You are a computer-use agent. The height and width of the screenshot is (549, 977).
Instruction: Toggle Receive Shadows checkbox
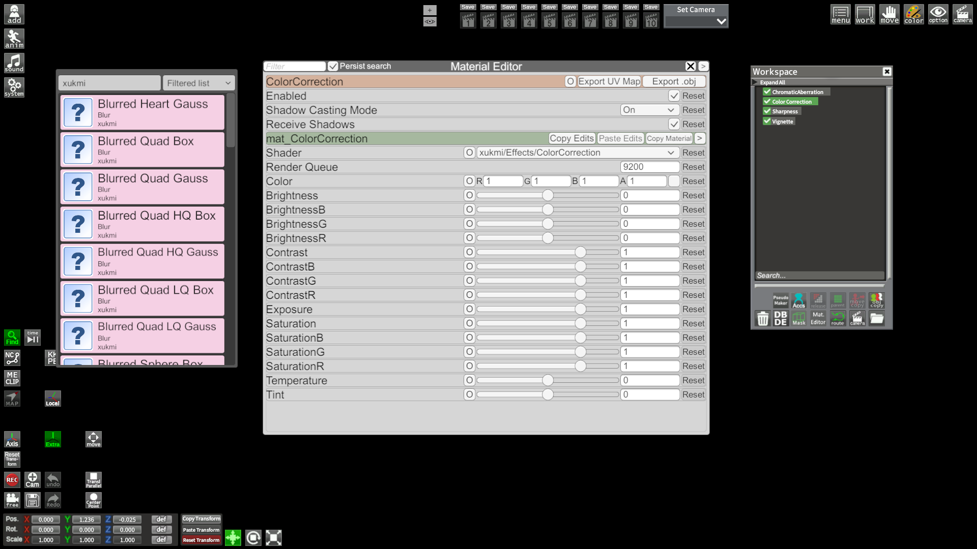click(x=674, y=124)
